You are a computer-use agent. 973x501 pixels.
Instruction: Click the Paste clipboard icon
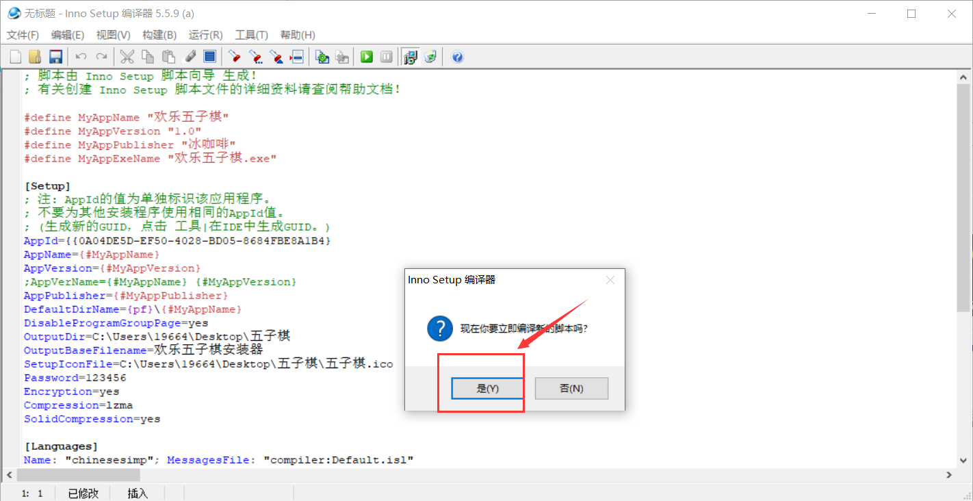click(168, 57)
